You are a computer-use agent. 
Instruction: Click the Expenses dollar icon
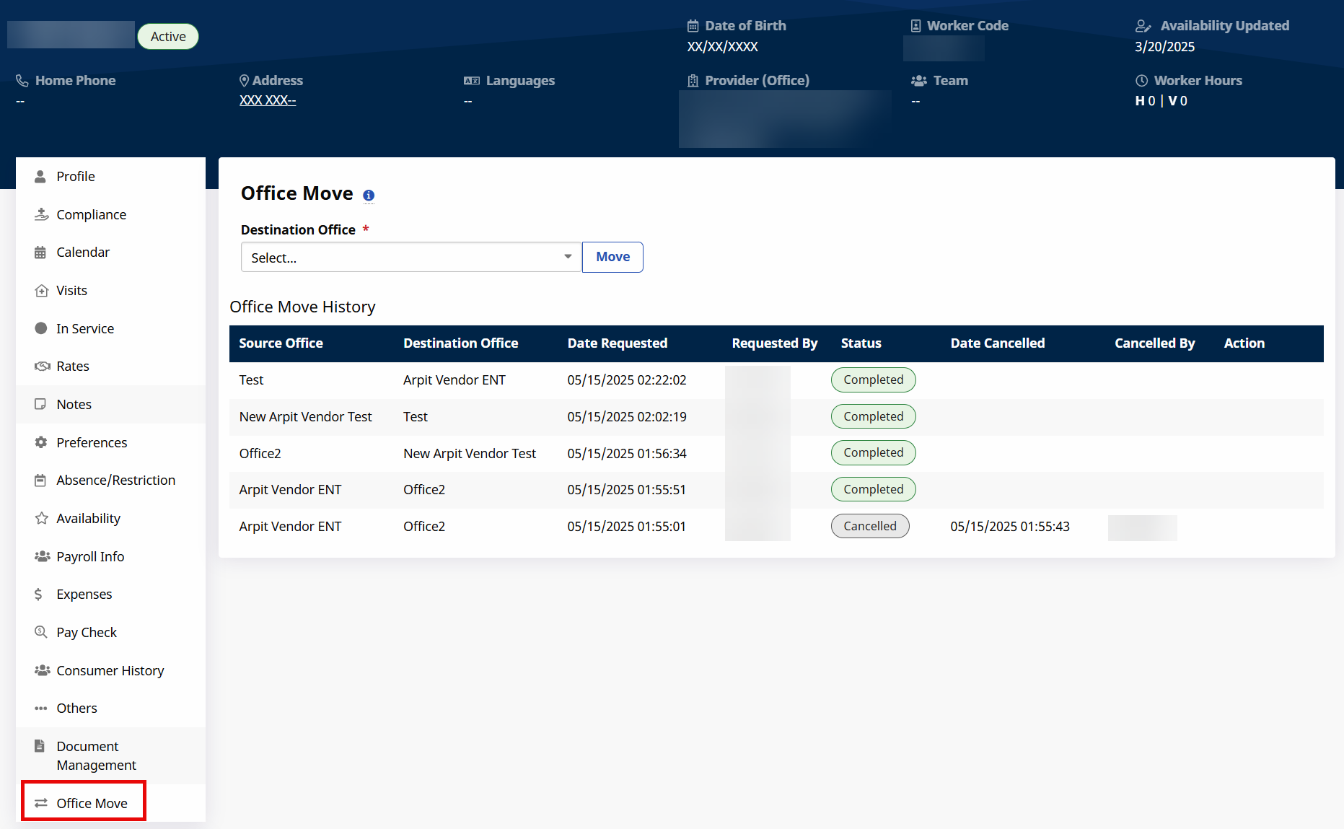click(39, 595)
